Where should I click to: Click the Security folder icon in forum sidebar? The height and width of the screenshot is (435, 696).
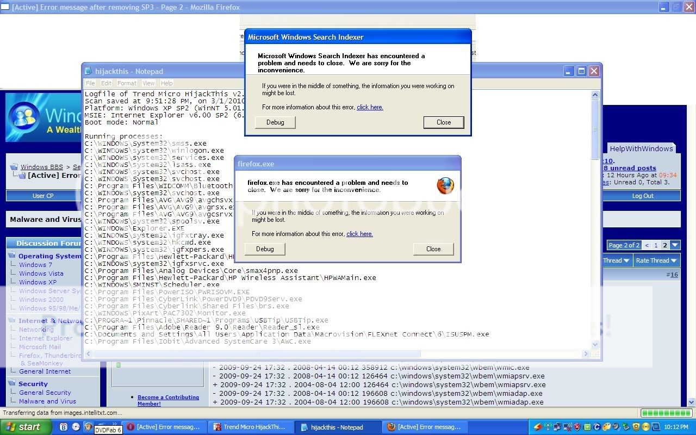[x=12, y=383]
